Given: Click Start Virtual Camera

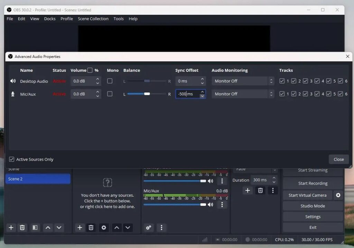Looking at the screenshot, I should pyautogui.click(x=307, y=195).
